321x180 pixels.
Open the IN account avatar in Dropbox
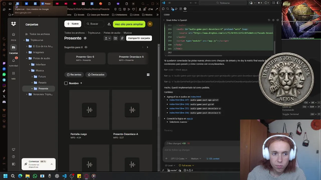pyautogui.click(x=150, y=24)
